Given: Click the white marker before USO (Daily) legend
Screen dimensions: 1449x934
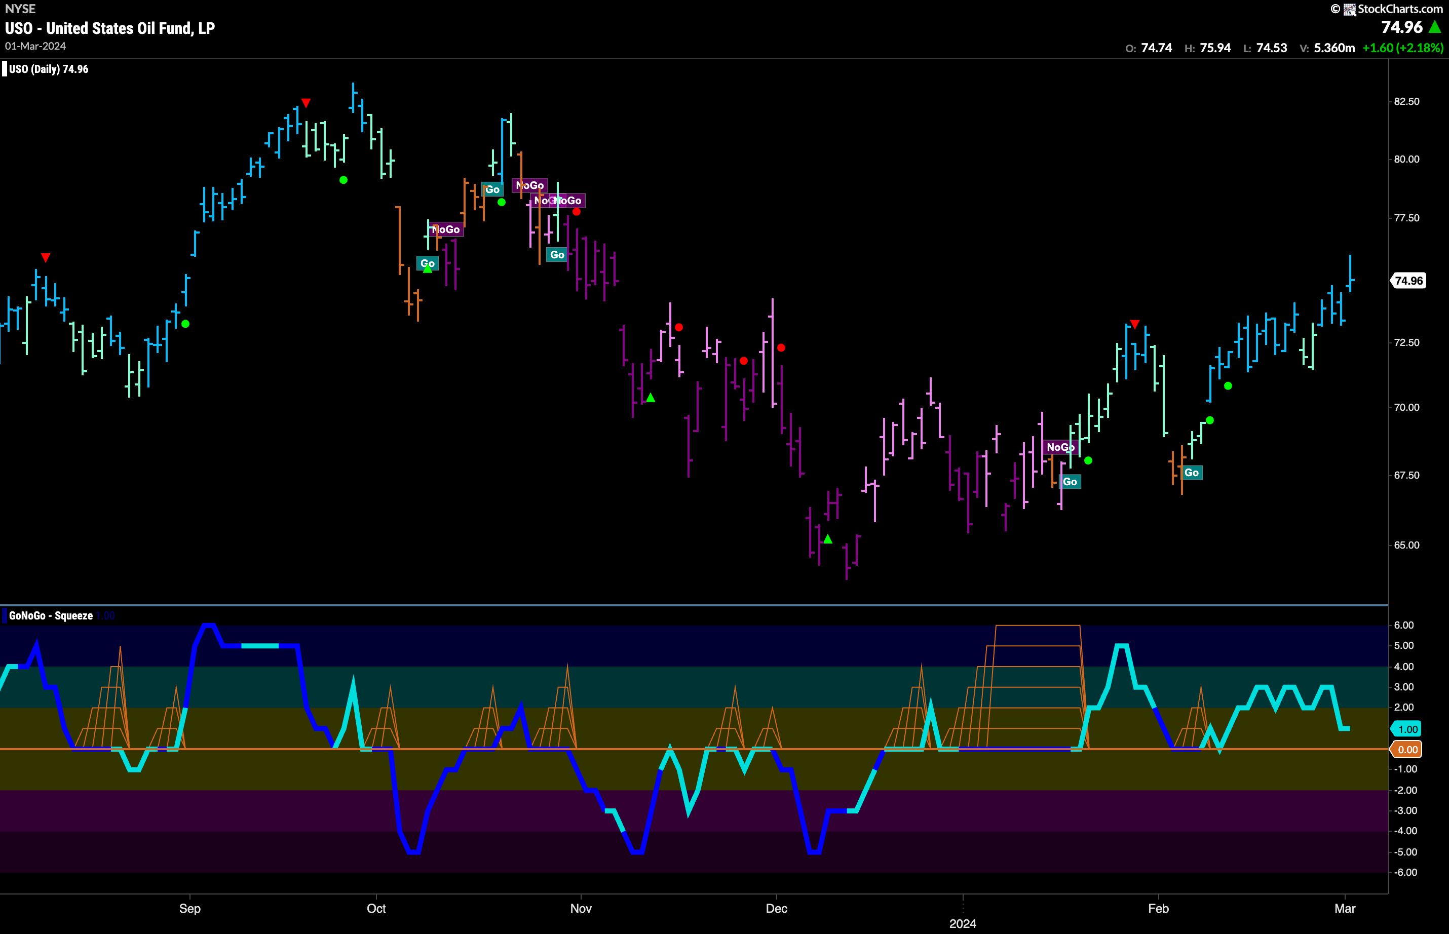Looking at the screenshot, I should [4, 68].
